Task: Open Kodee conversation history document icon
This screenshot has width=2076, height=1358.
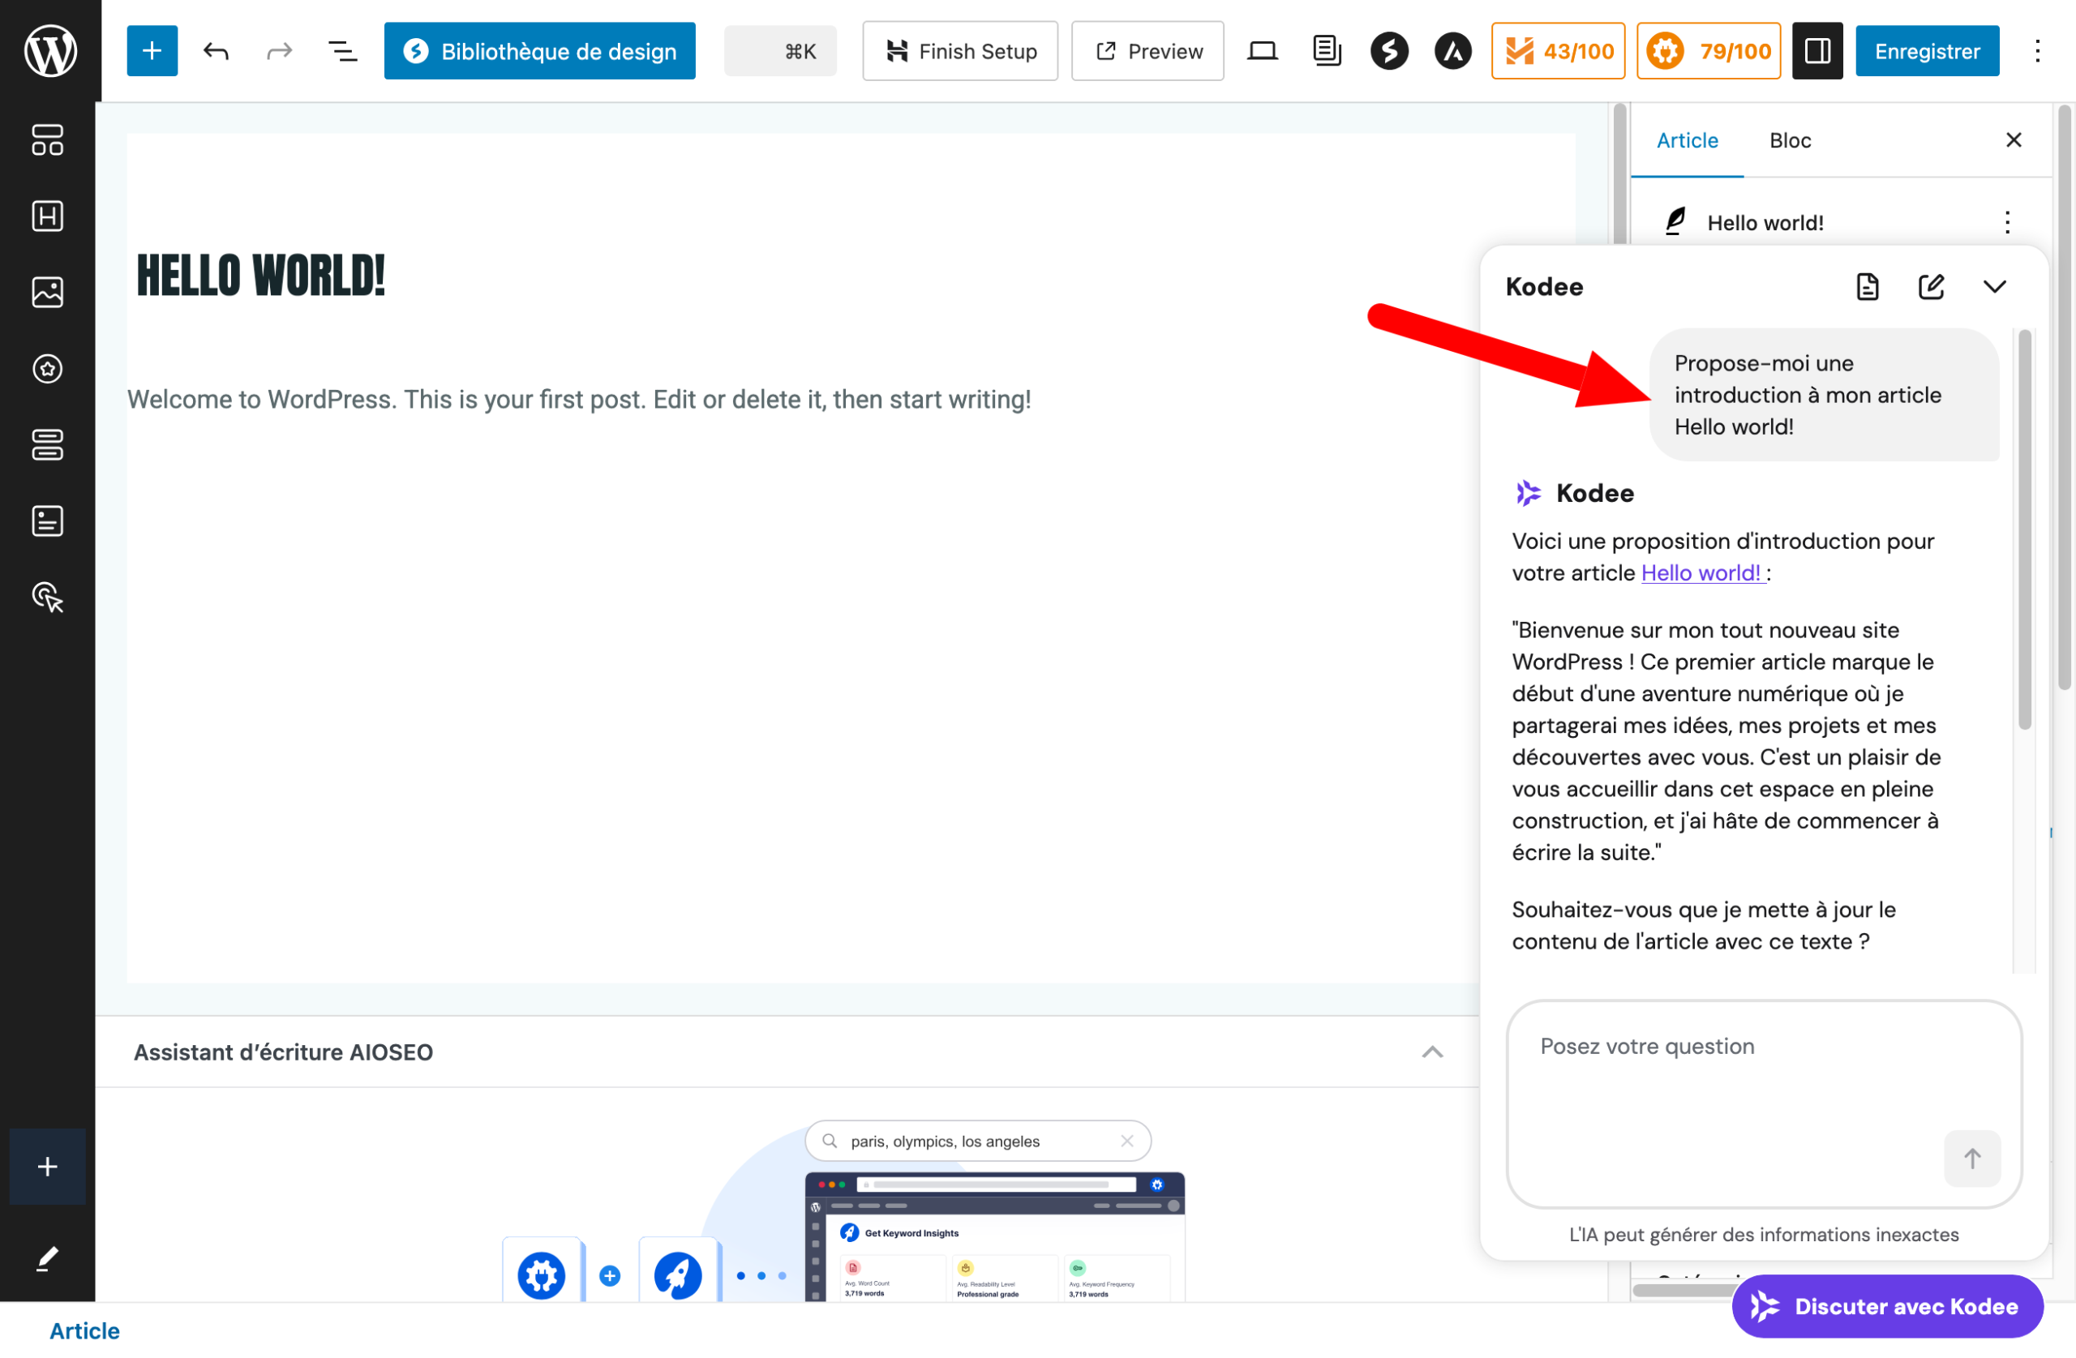Action: pyautogui.click(x=1867, y=286)
